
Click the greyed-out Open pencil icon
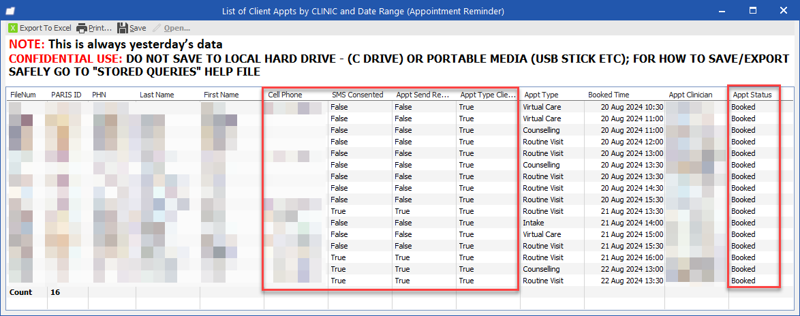pos(157,28)
